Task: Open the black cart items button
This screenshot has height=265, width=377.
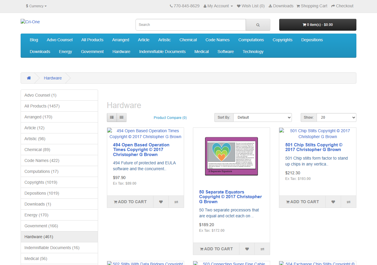Action: click(318, 25)
